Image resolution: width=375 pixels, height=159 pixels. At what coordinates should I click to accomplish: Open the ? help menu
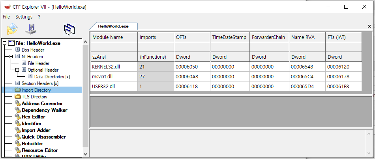pyautogui.click(x=39, y=17)
